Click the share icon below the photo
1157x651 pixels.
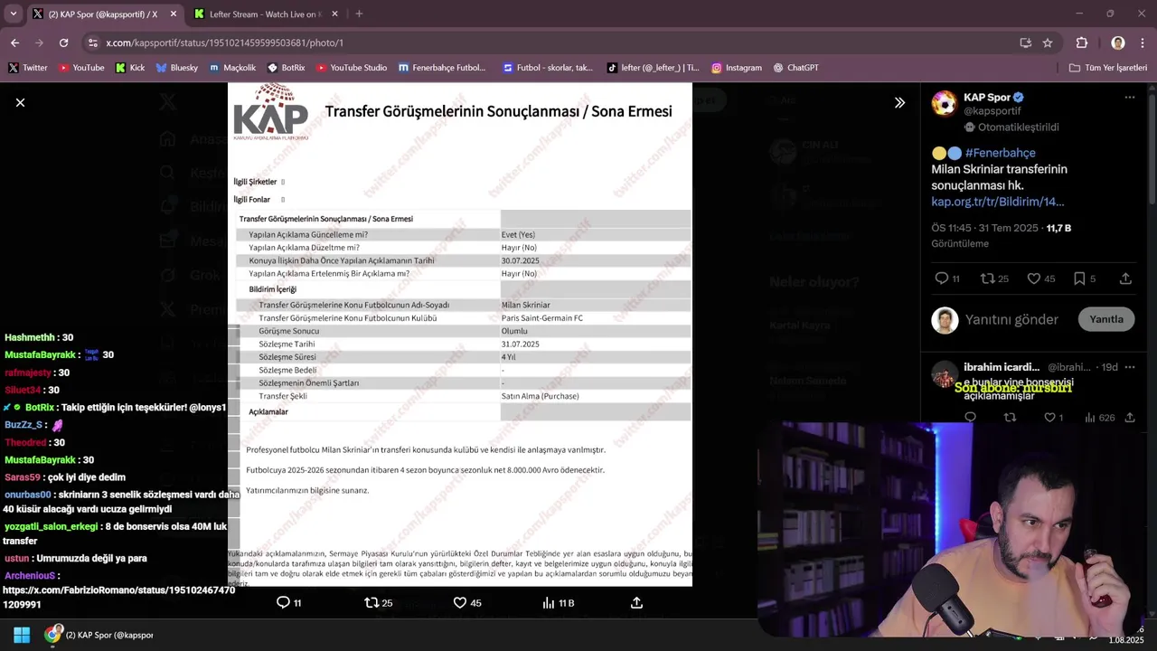636,602
